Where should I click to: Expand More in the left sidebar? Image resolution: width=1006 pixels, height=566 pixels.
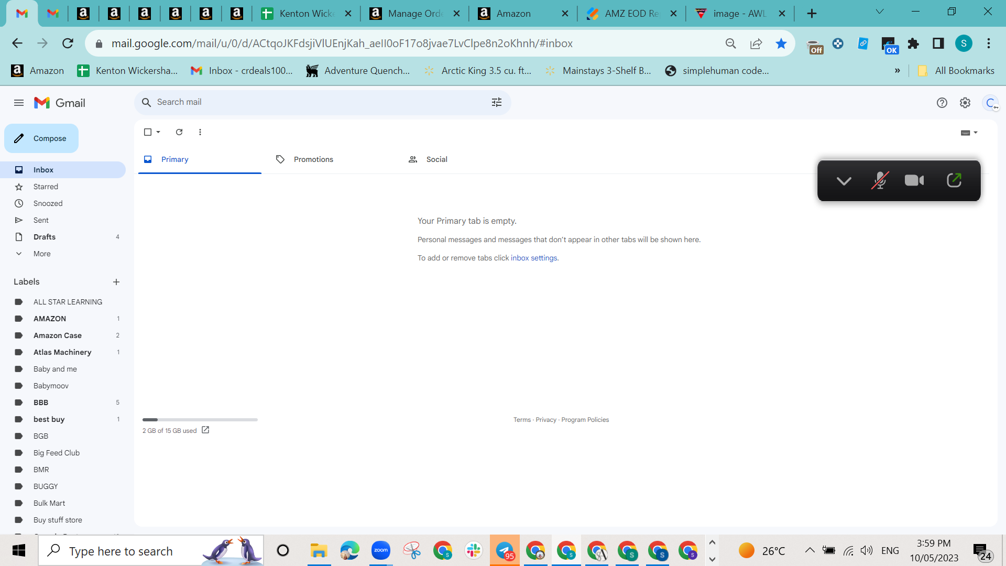42,254
